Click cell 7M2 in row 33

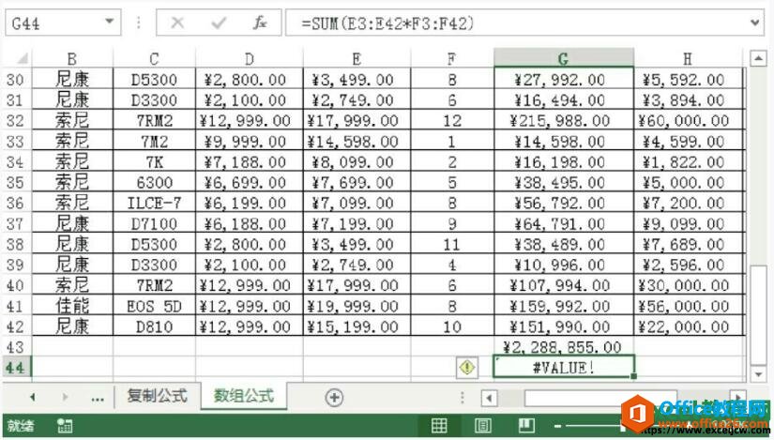click(x=154, y=142)
